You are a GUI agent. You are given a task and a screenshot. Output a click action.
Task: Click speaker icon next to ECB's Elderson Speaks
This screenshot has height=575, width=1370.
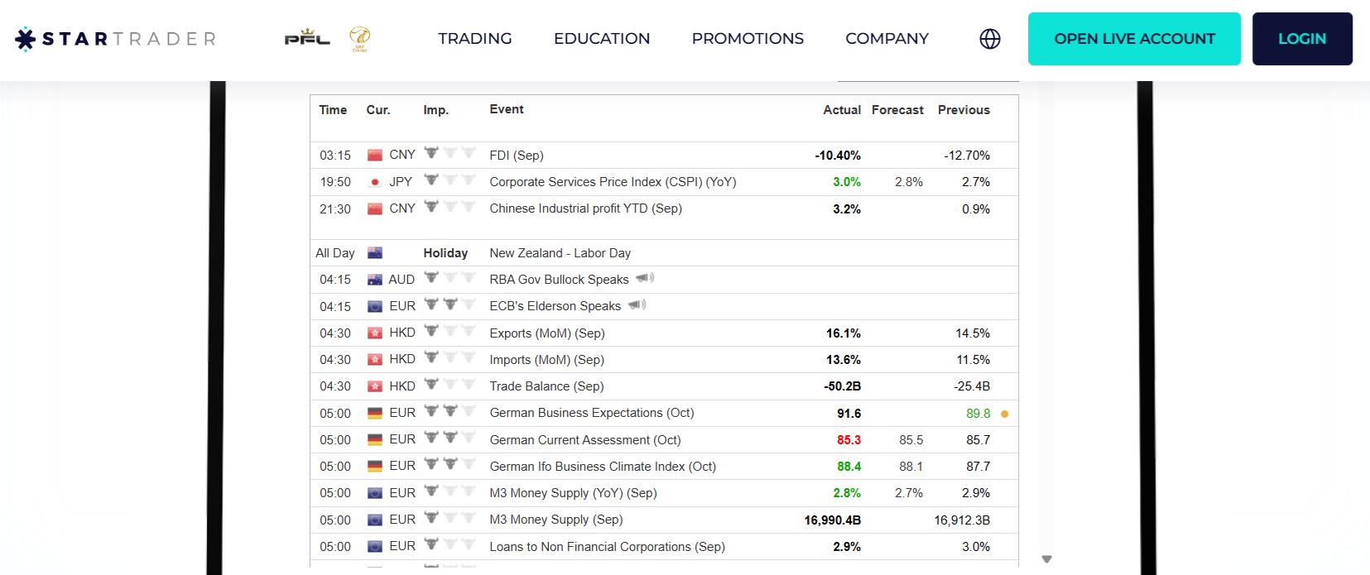pyautogui.click(x=637, y=304)
